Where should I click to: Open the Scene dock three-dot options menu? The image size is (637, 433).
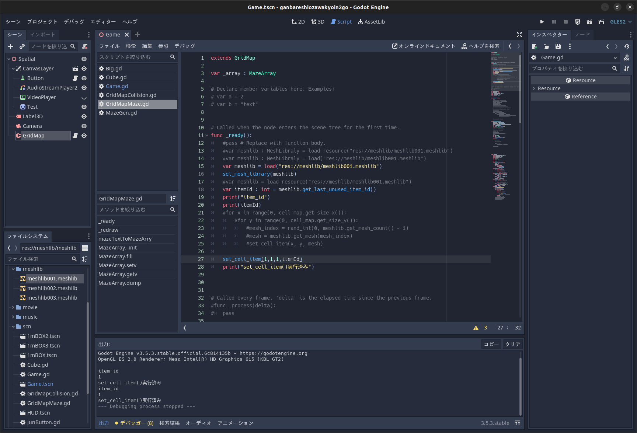tap(89, 35)
